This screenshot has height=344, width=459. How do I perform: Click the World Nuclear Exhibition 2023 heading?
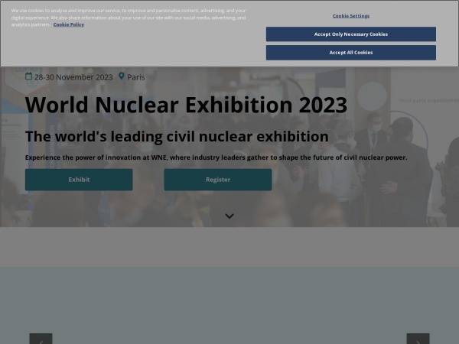[x=186, y=105]
